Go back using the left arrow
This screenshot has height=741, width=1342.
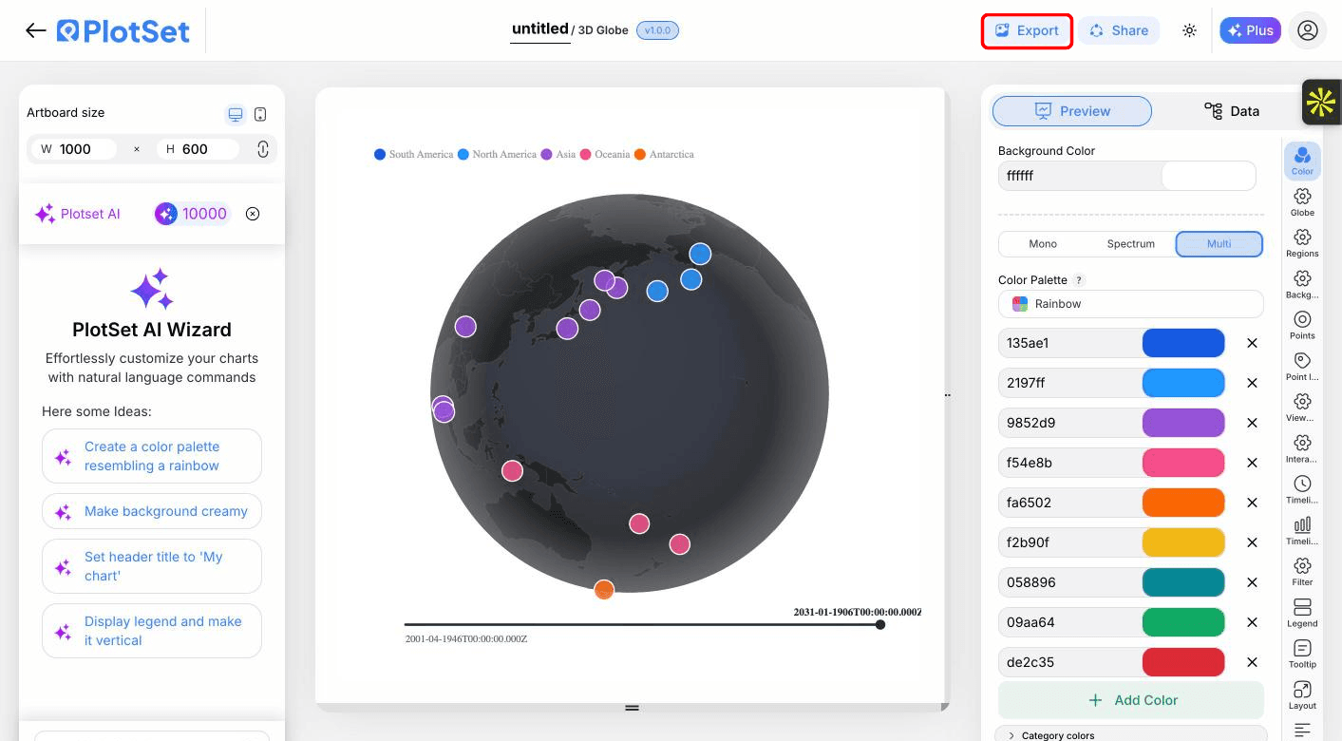36,30
